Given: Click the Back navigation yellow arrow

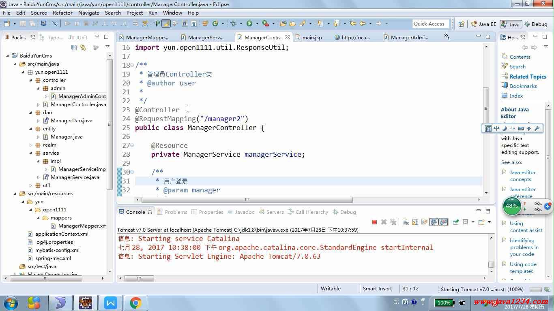Looking at the screenshot, I should pos(363,23).
